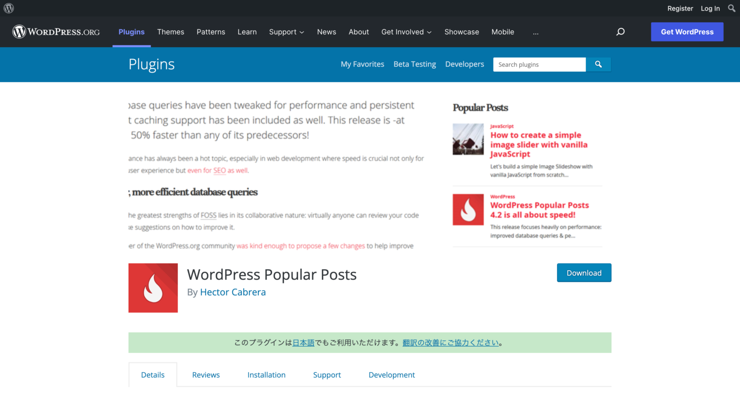The image size is (740, 405).
Task: Click the 日本語 translation link
Action: tap(304, 342)
